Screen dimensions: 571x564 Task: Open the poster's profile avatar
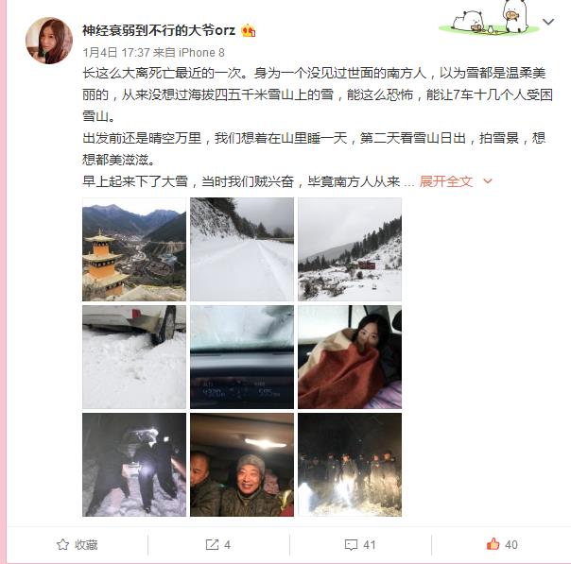[49, 41]
